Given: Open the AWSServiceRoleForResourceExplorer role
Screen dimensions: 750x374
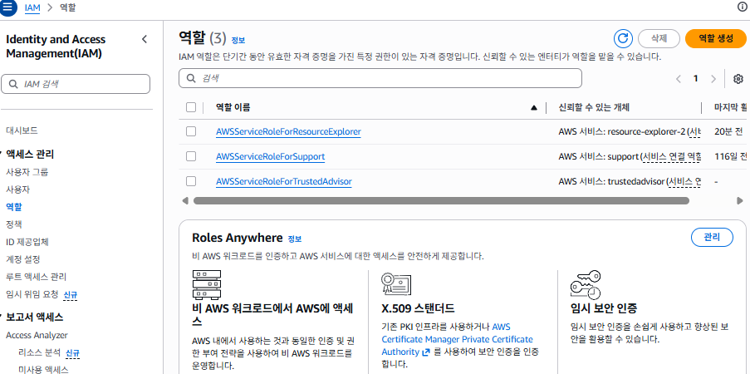Looking at the screenshot, I should [288, 131].
